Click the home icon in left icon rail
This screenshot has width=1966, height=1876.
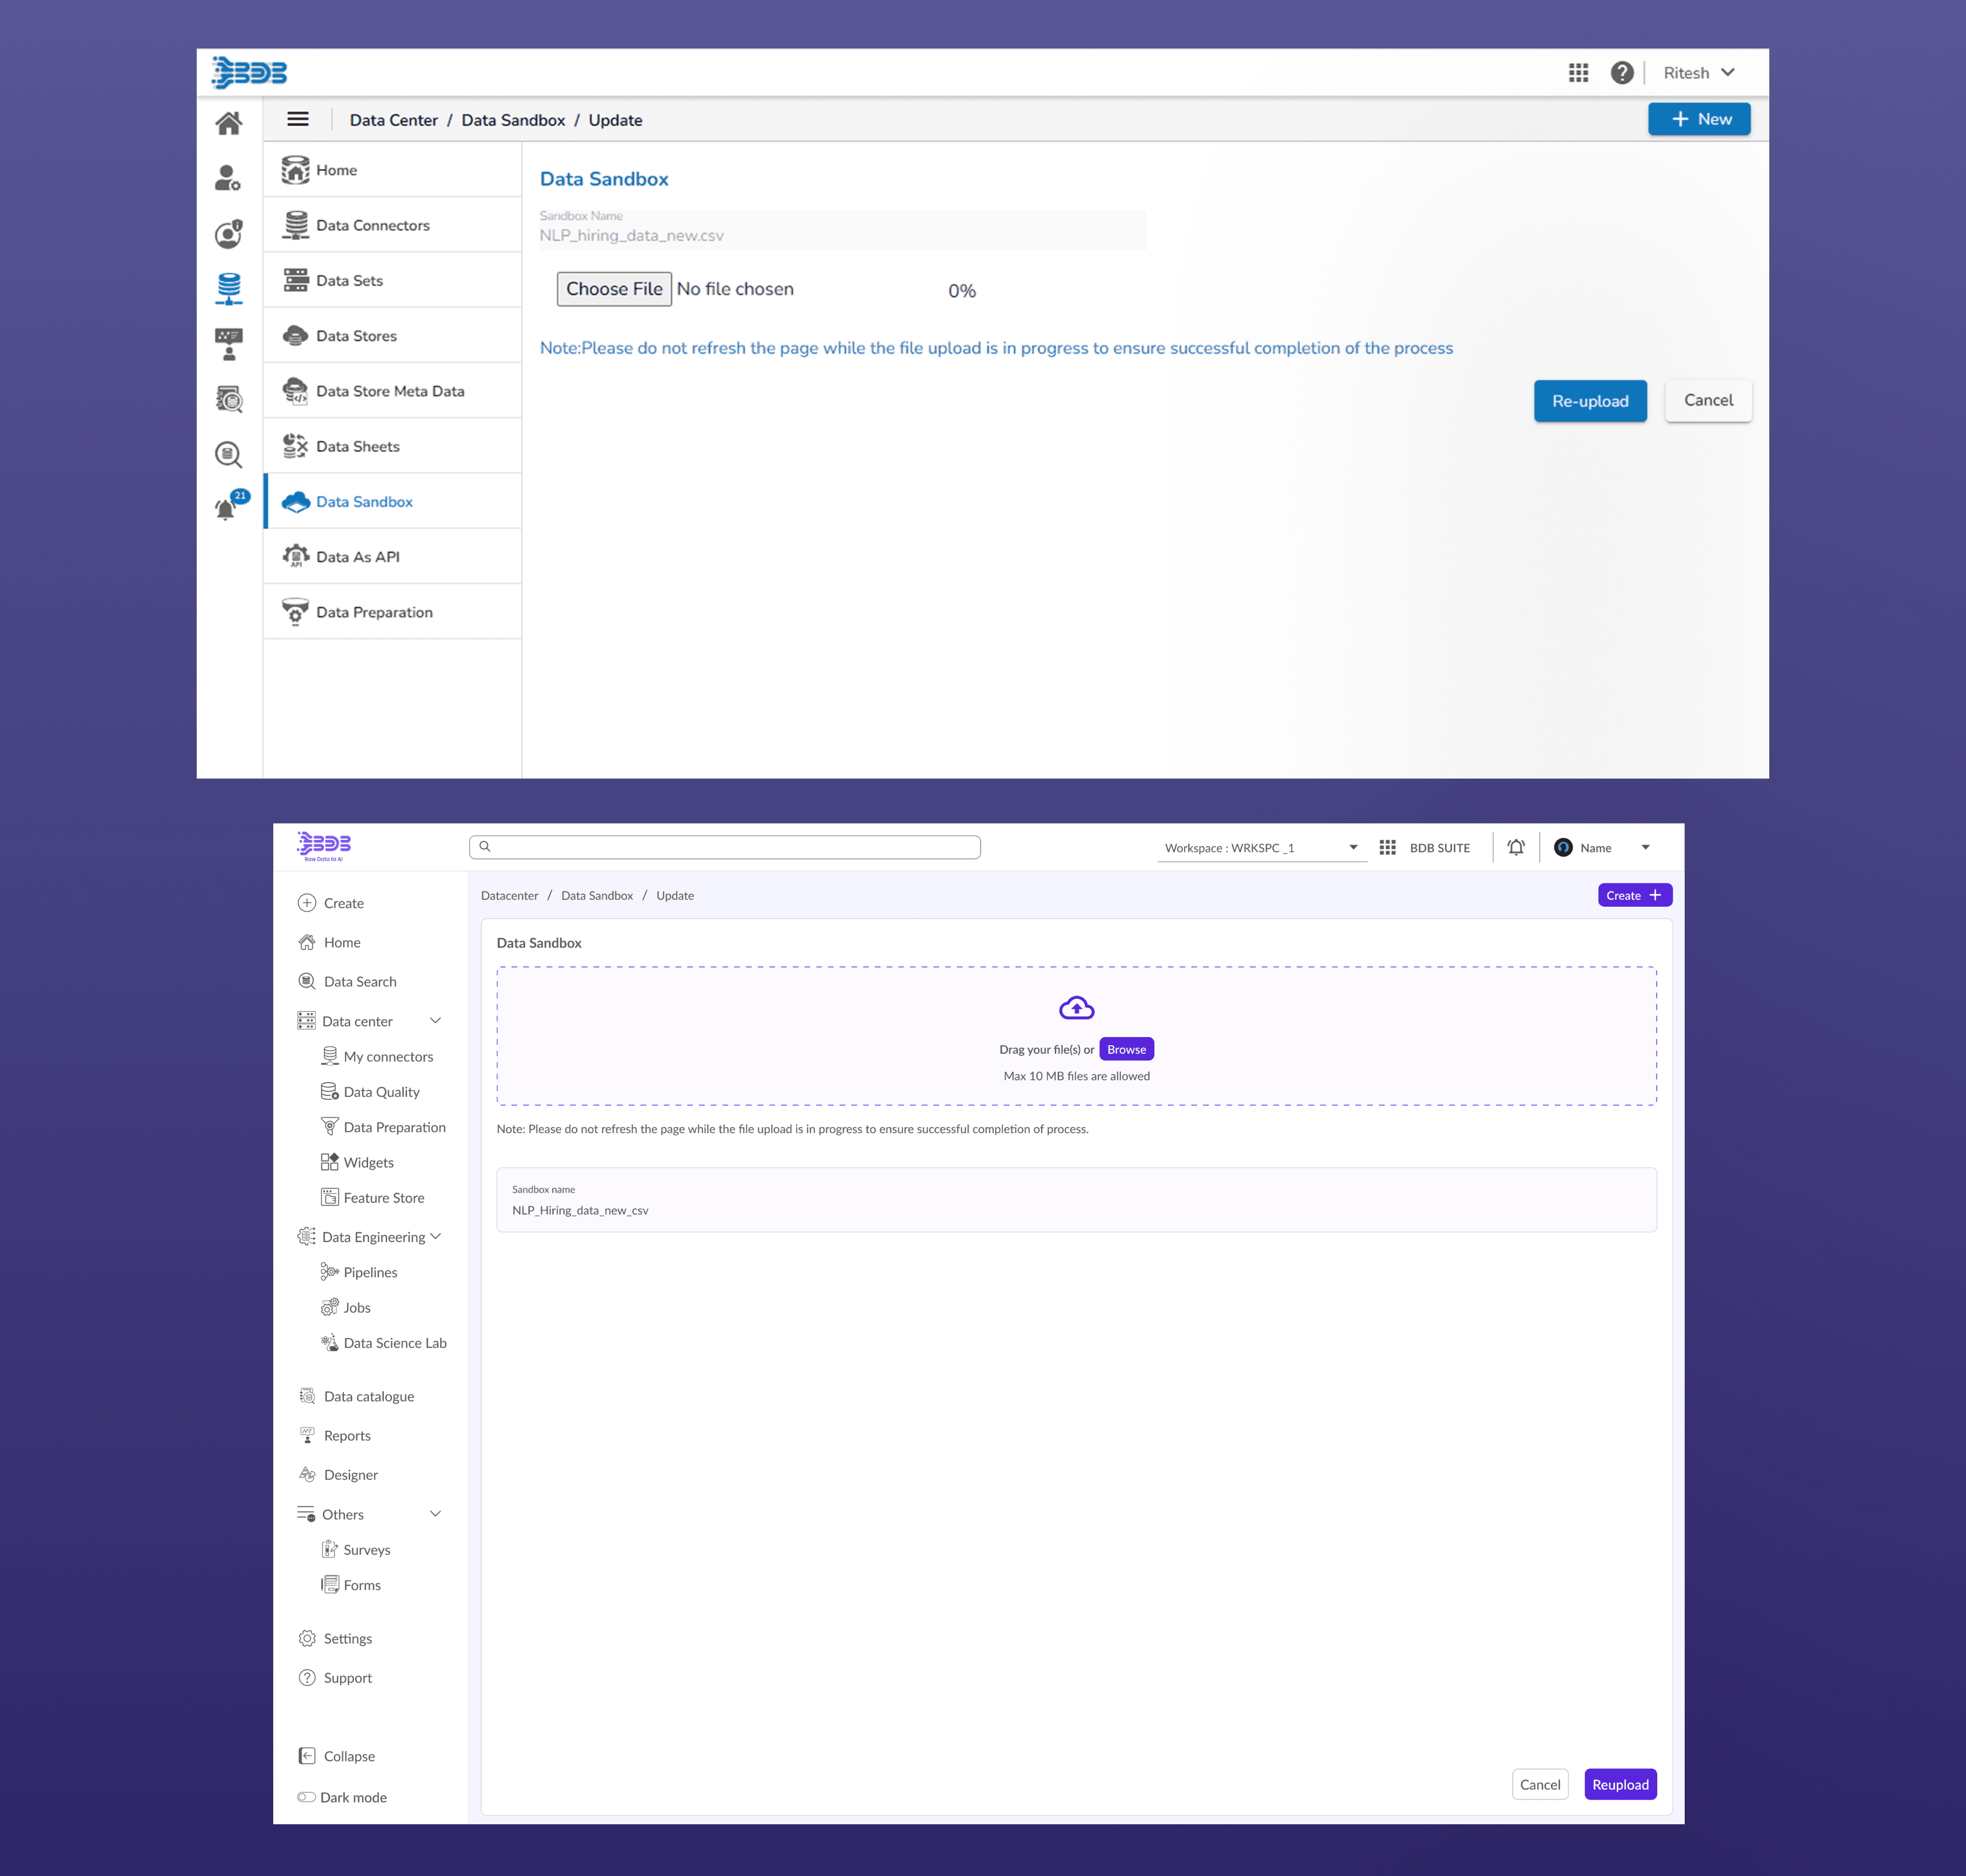[x=229, y=124]
